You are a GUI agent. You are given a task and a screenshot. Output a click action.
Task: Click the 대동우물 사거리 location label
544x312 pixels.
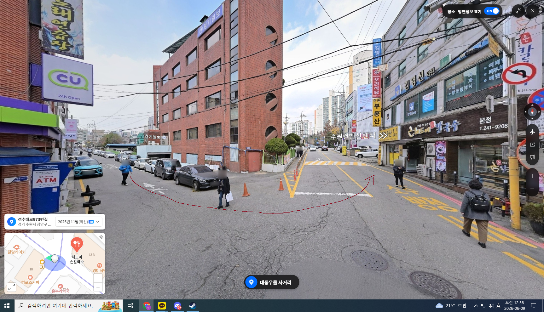[272, 282]
